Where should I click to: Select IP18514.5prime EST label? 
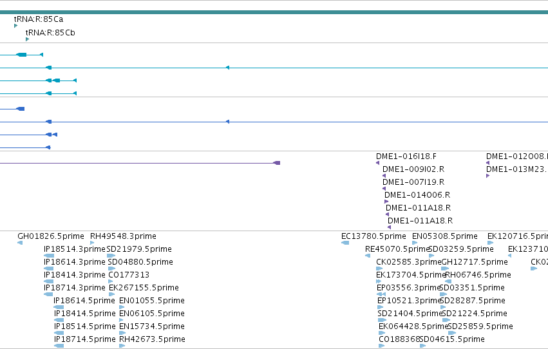coord(85,326)
